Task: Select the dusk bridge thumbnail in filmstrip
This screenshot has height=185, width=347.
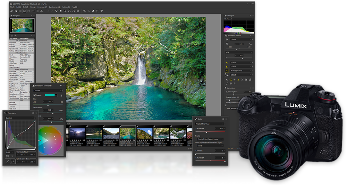Action: [77, 133]
